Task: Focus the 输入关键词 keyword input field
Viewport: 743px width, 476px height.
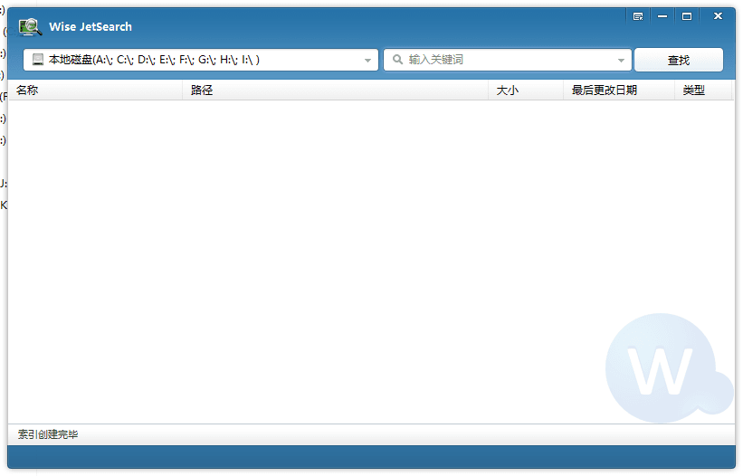Action: [x=507, y=60]
